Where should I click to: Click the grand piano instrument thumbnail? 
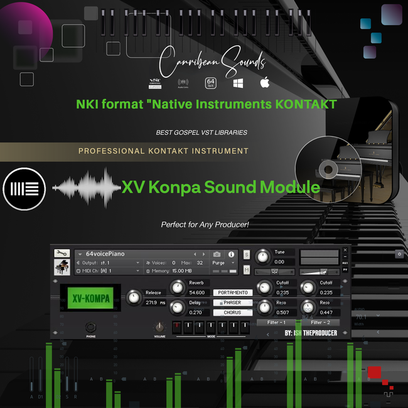[62, 267]
